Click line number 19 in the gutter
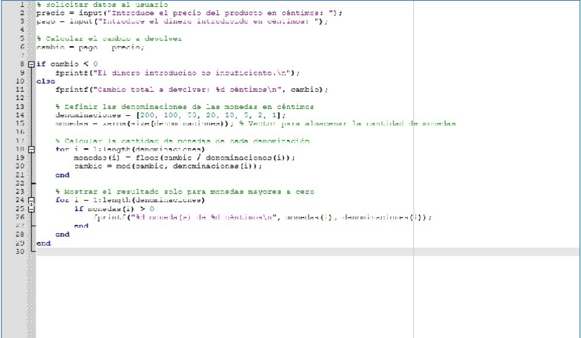This screenshot has width=581, height=338. pyautogui.click(x=21, y=158)
